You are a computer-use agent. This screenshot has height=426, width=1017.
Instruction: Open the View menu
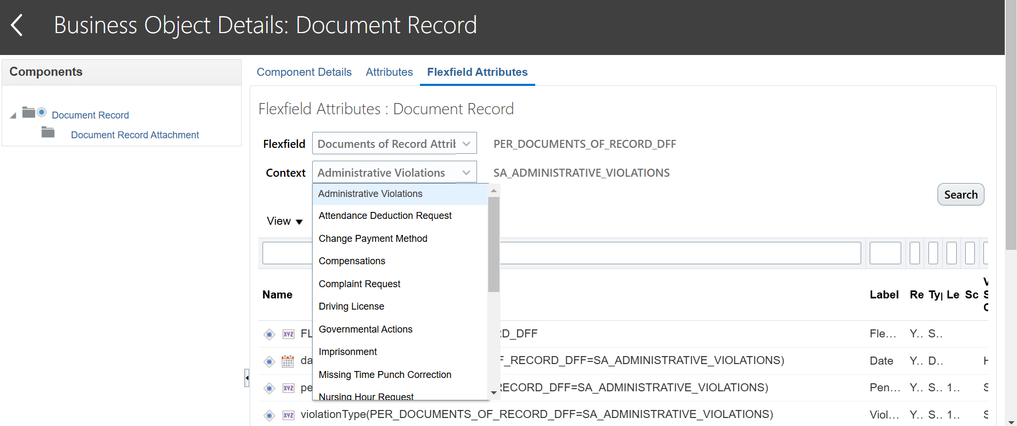[x=285, y=221]
